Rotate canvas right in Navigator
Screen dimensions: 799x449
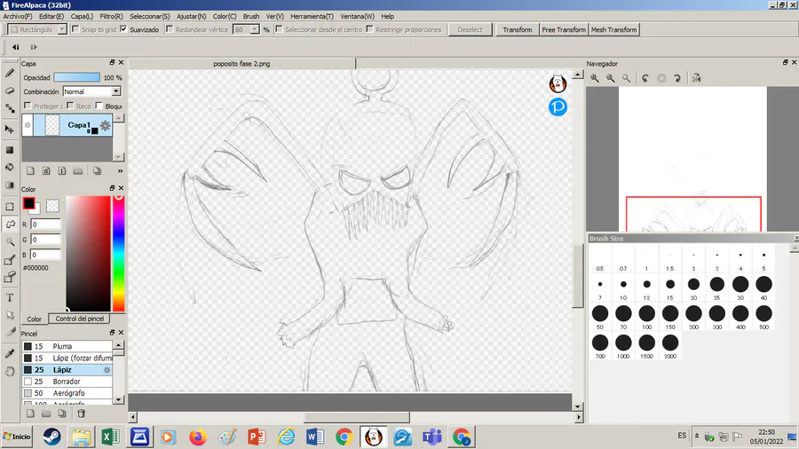coord(677,78)
